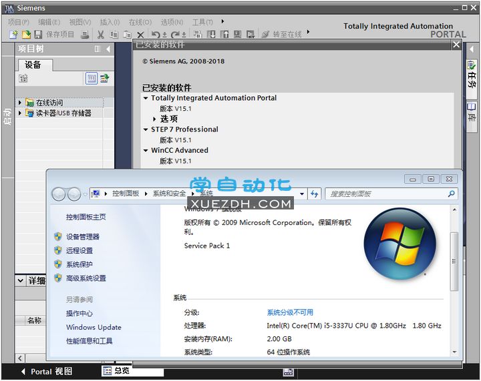
Task: Click the Copy icon in toolbar
Action: coord(114,35)
